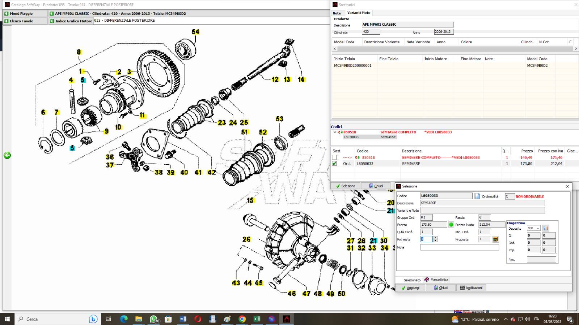Open the Deposito dropdown

538,228
